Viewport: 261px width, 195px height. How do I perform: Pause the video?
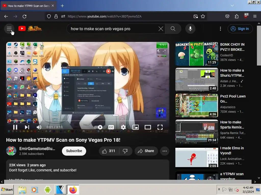(x=15, y=127)
